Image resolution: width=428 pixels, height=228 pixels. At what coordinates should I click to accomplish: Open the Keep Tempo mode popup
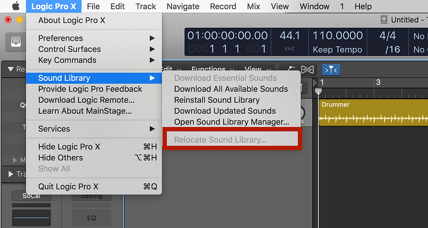point(337,50)
